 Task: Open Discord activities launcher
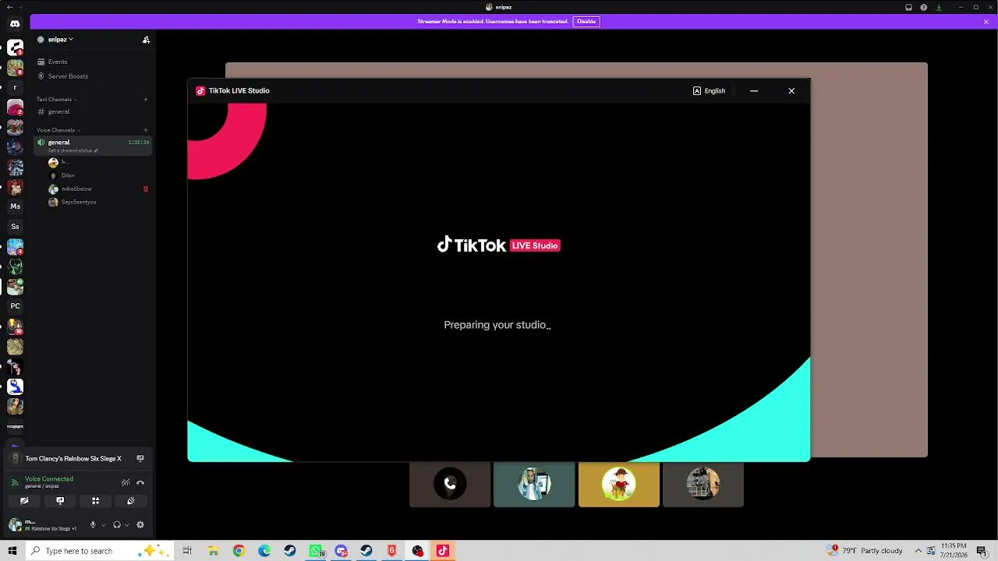coord(95,501)
